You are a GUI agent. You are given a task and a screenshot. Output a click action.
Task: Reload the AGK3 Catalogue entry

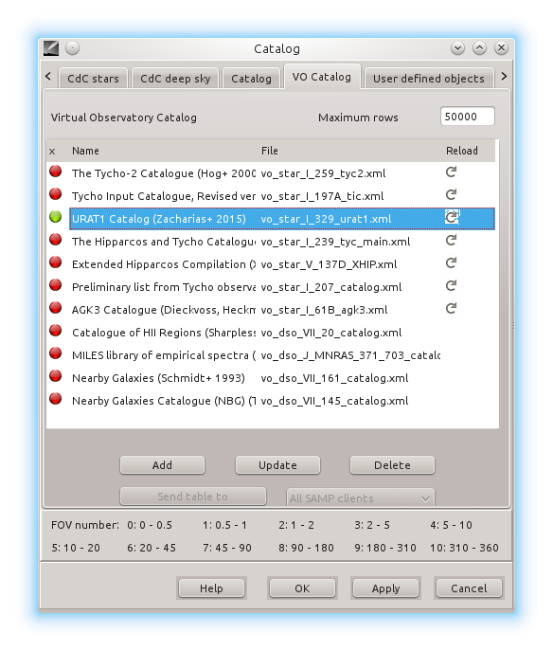tap(451, 309)
